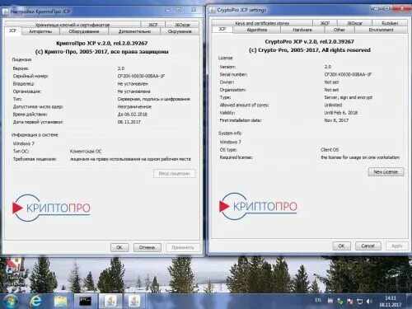Screen dimensions: 412x309
Task: Switch to the Дополнительно tab
Action: pyautogui.click(x=134, y=31)
